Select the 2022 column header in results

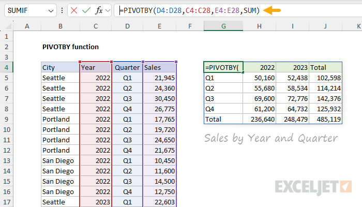click(260, 67)
